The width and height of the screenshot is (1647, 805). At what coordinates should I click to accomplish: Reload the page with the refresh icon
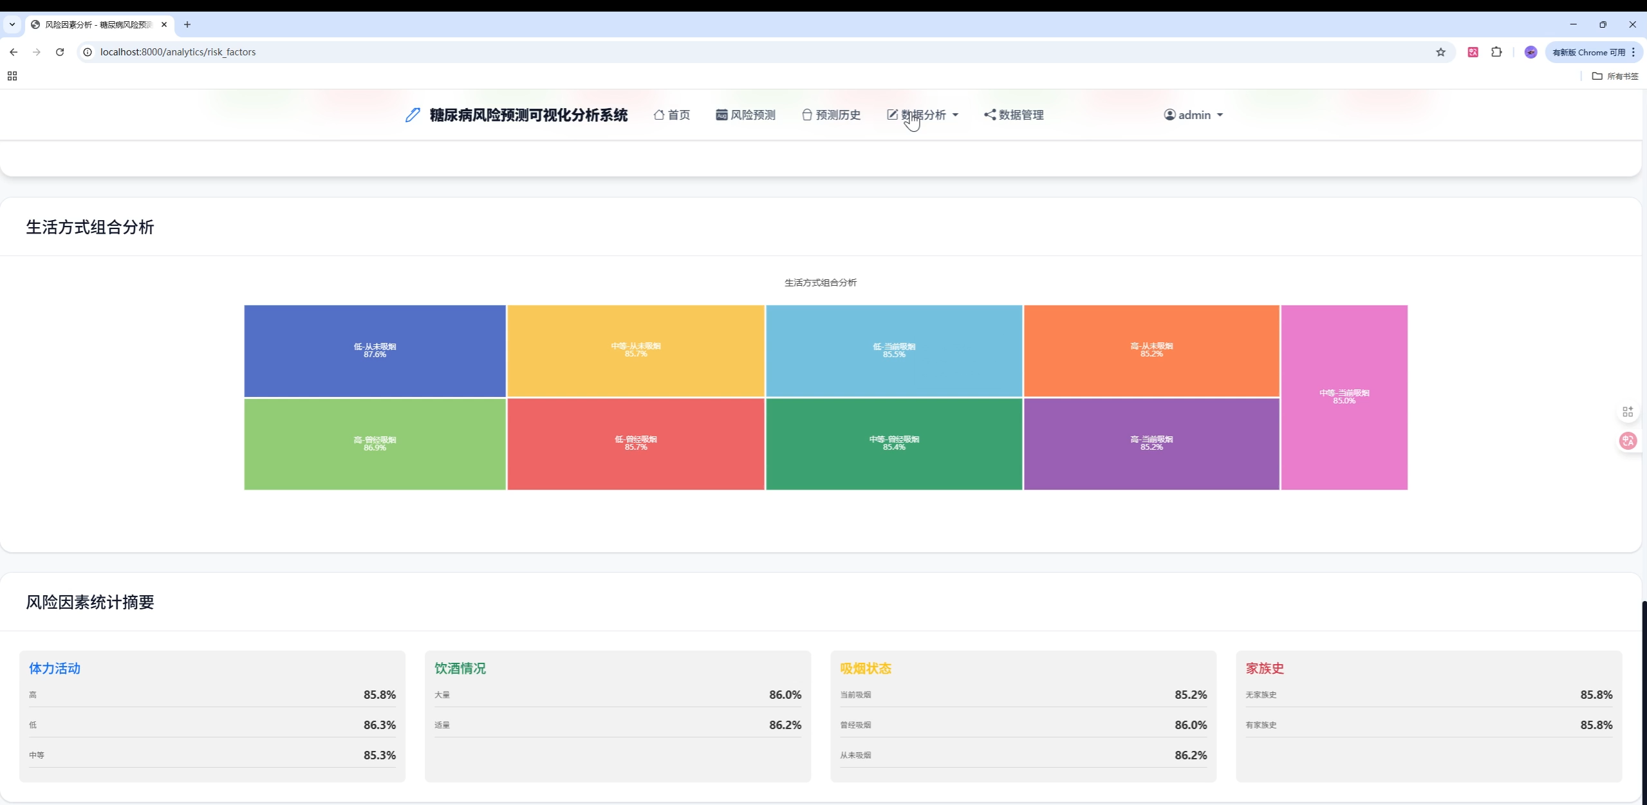pyautogui.click(x=60, y=52)
